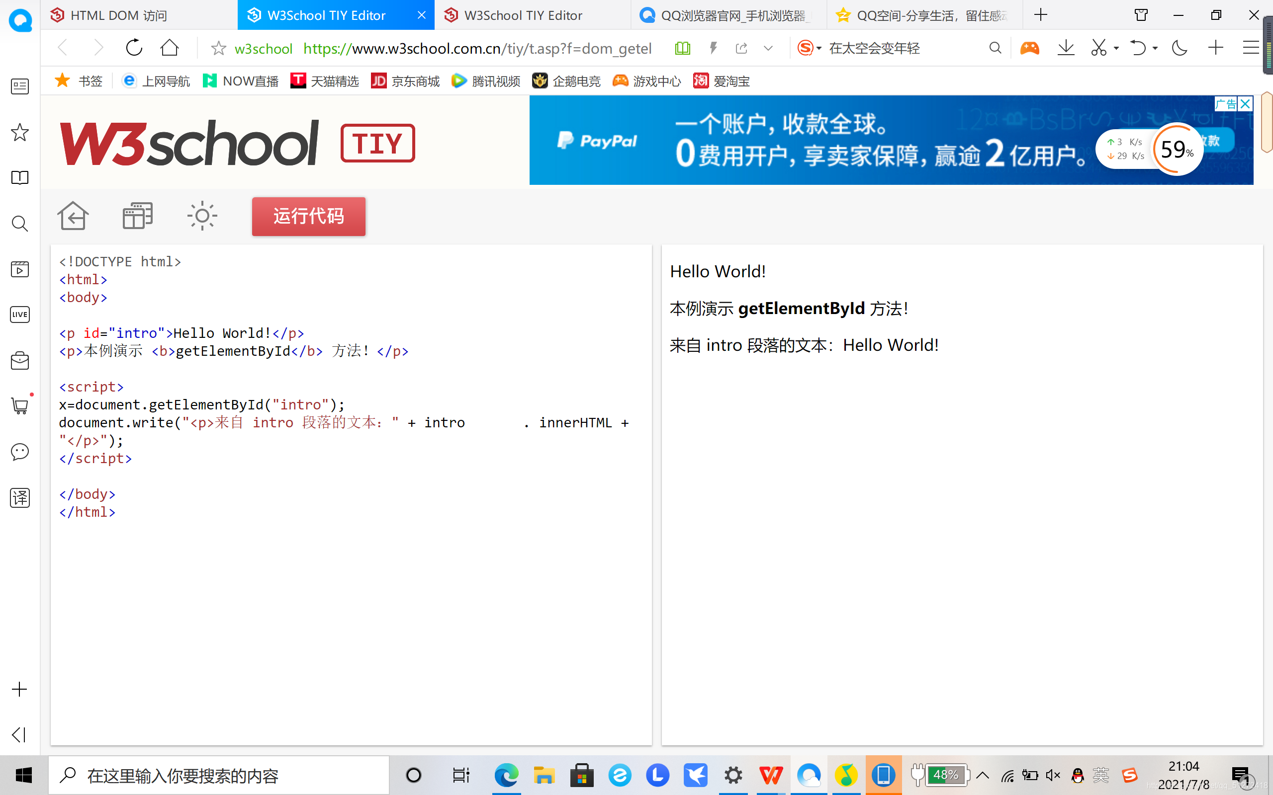Click the share page icon

click(x=741, y=48)
